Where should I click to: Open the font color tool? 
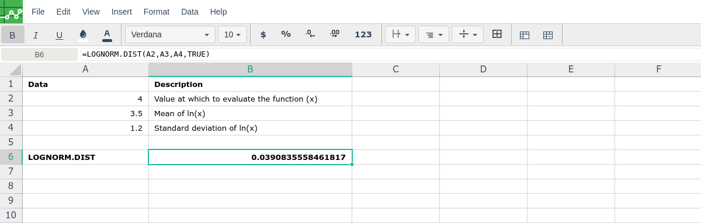click(107, 34)
